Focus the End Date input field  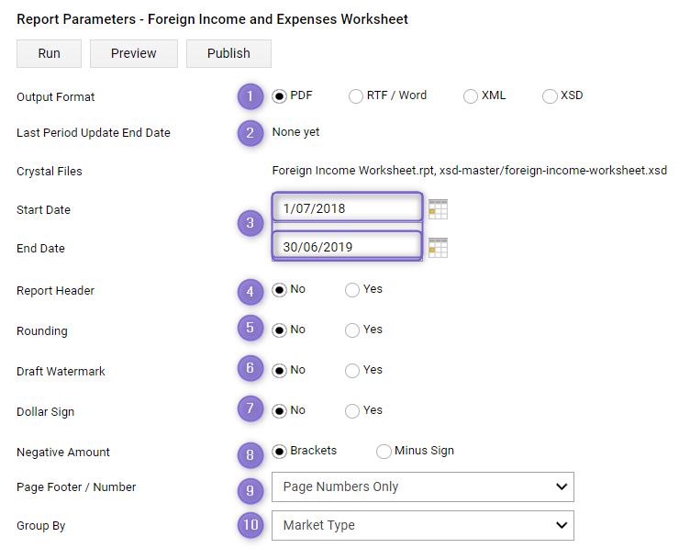coord(347,247)
